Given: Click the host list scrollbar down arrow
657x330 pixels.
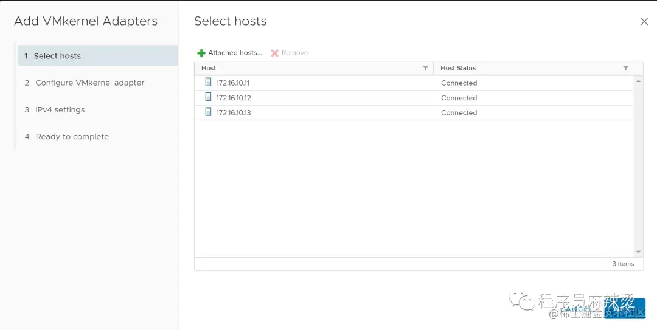Looking at the screenshot, I should [638, 252].
